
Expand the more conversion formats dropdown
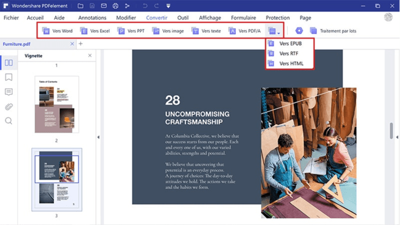274,31
